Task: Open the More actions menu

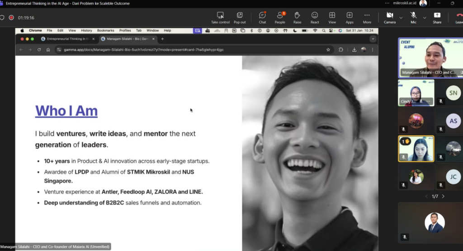Action: (367, 18)
